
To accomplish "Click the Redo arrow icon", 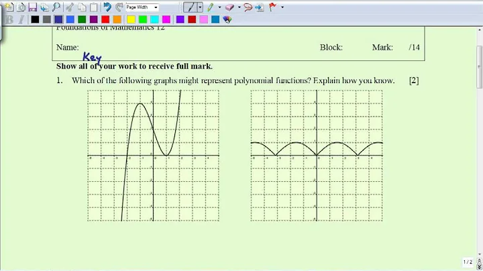I will coord(119,7).
